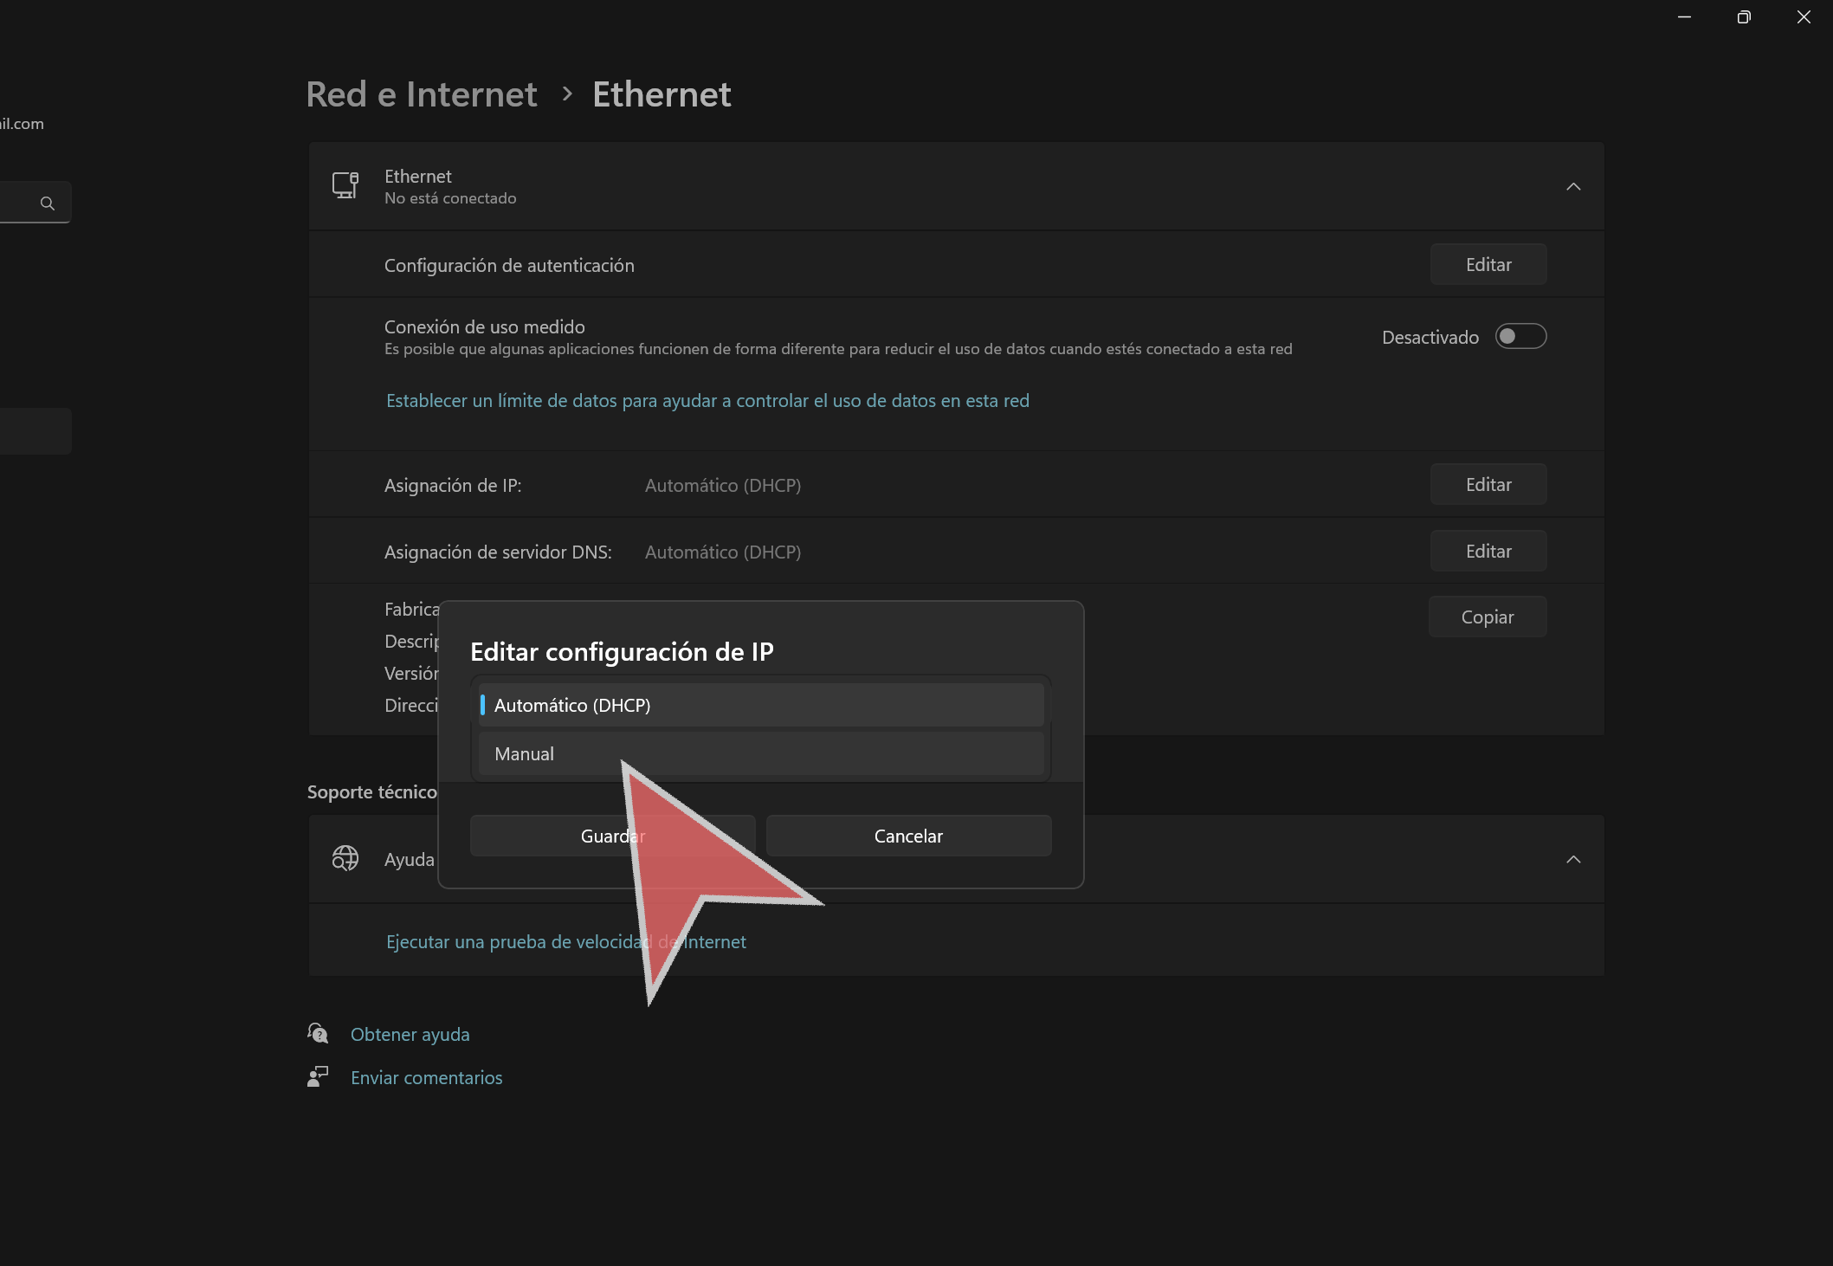Go back to Red e Internet
The image size is (1833, 1266).
tap(422, 94)
